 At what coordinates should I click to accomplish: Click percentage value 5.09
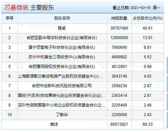pos(147,67)
